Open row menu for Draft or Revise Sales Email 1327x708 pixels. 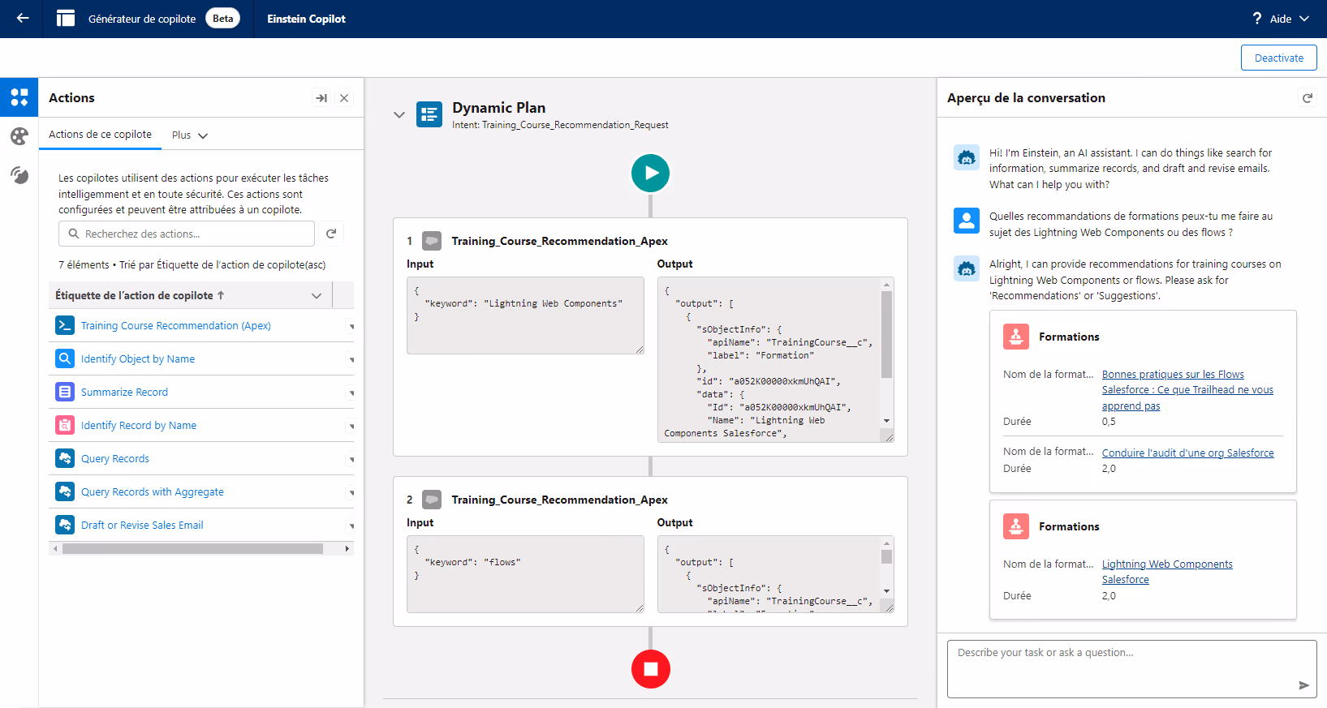click(351, 526)
